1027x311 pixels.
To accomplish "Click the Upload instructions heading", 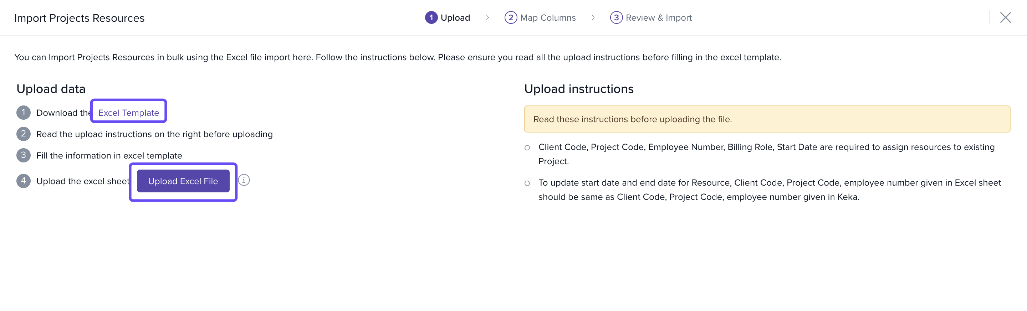I will 578,89.
